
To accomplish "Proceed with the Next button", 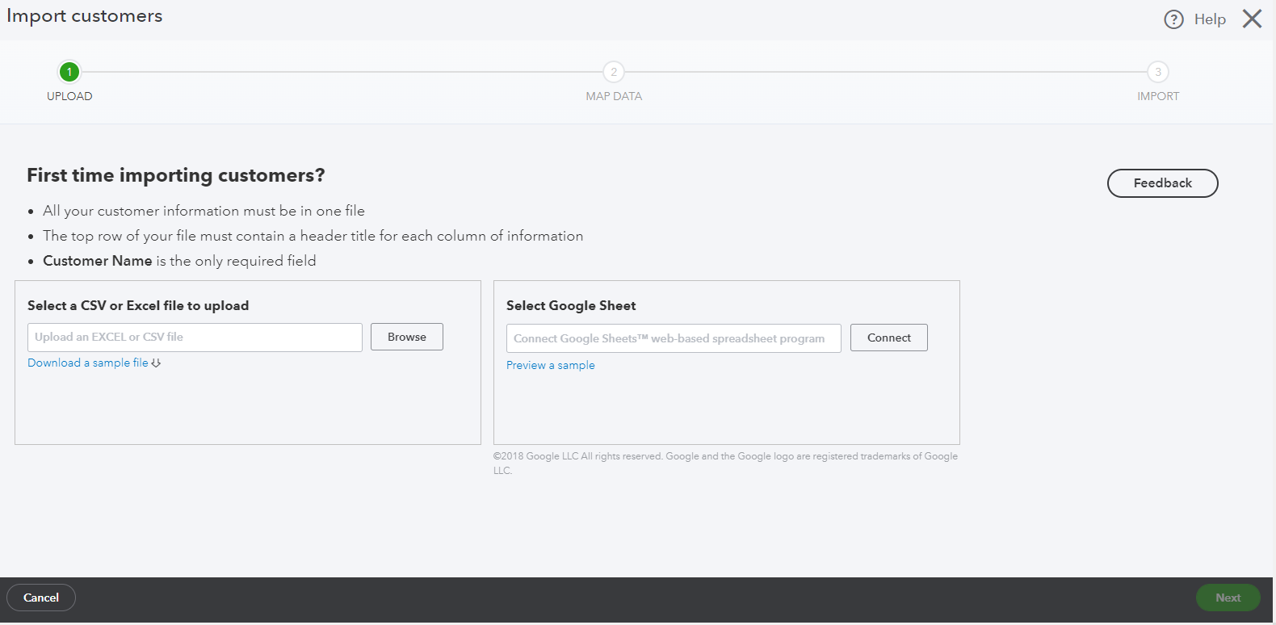I will [x=1228, y=598].
